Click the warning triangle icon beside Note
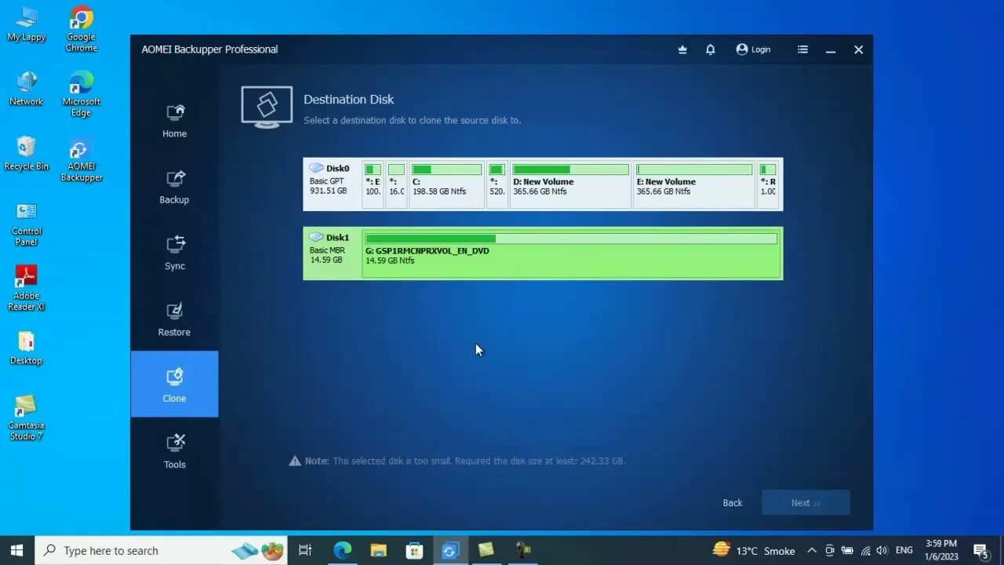The width and height of the screenshot is (1004, 565). [295, 461]
